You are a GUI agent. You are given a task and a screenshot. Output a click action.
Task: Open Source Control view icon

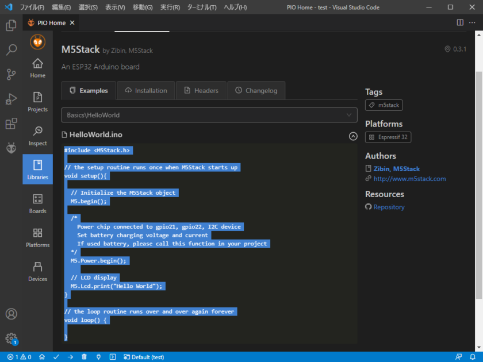point(11,74)
